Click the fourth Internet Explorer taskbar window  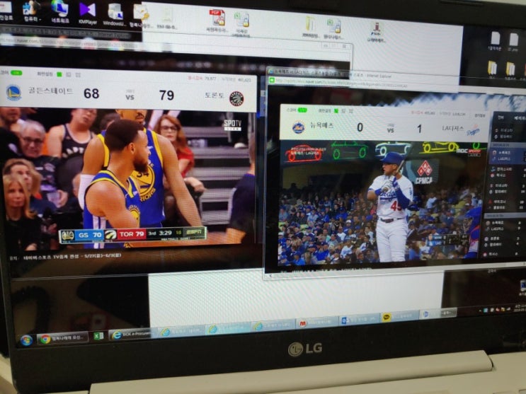[x=273, y=325]
